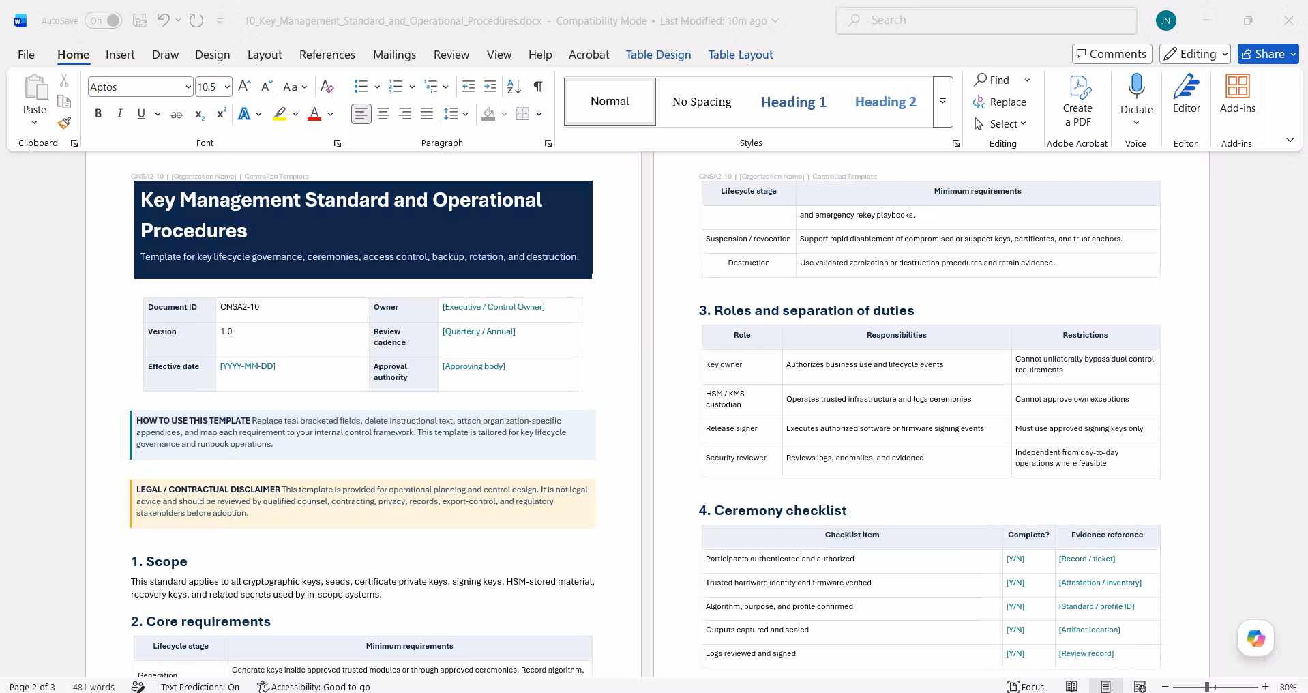Open the JN account profile circle
Screen dimensions: 1308x693
pyautogui.click(x=1166, y=20)
